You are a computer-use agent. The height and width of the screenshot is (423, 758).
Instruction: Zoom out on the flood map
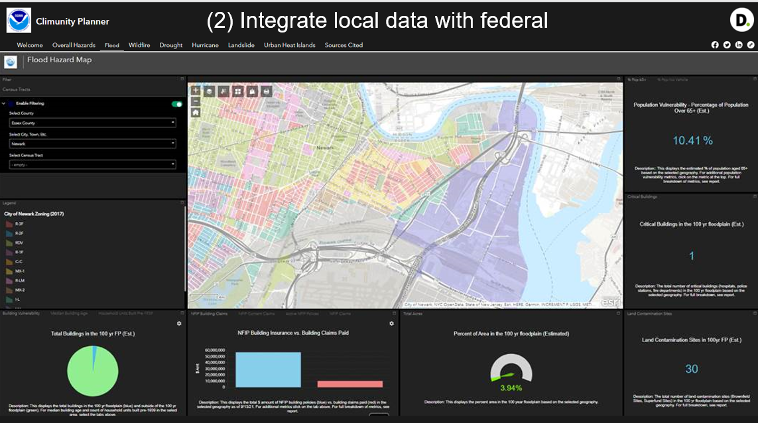[x=196, y=101]
